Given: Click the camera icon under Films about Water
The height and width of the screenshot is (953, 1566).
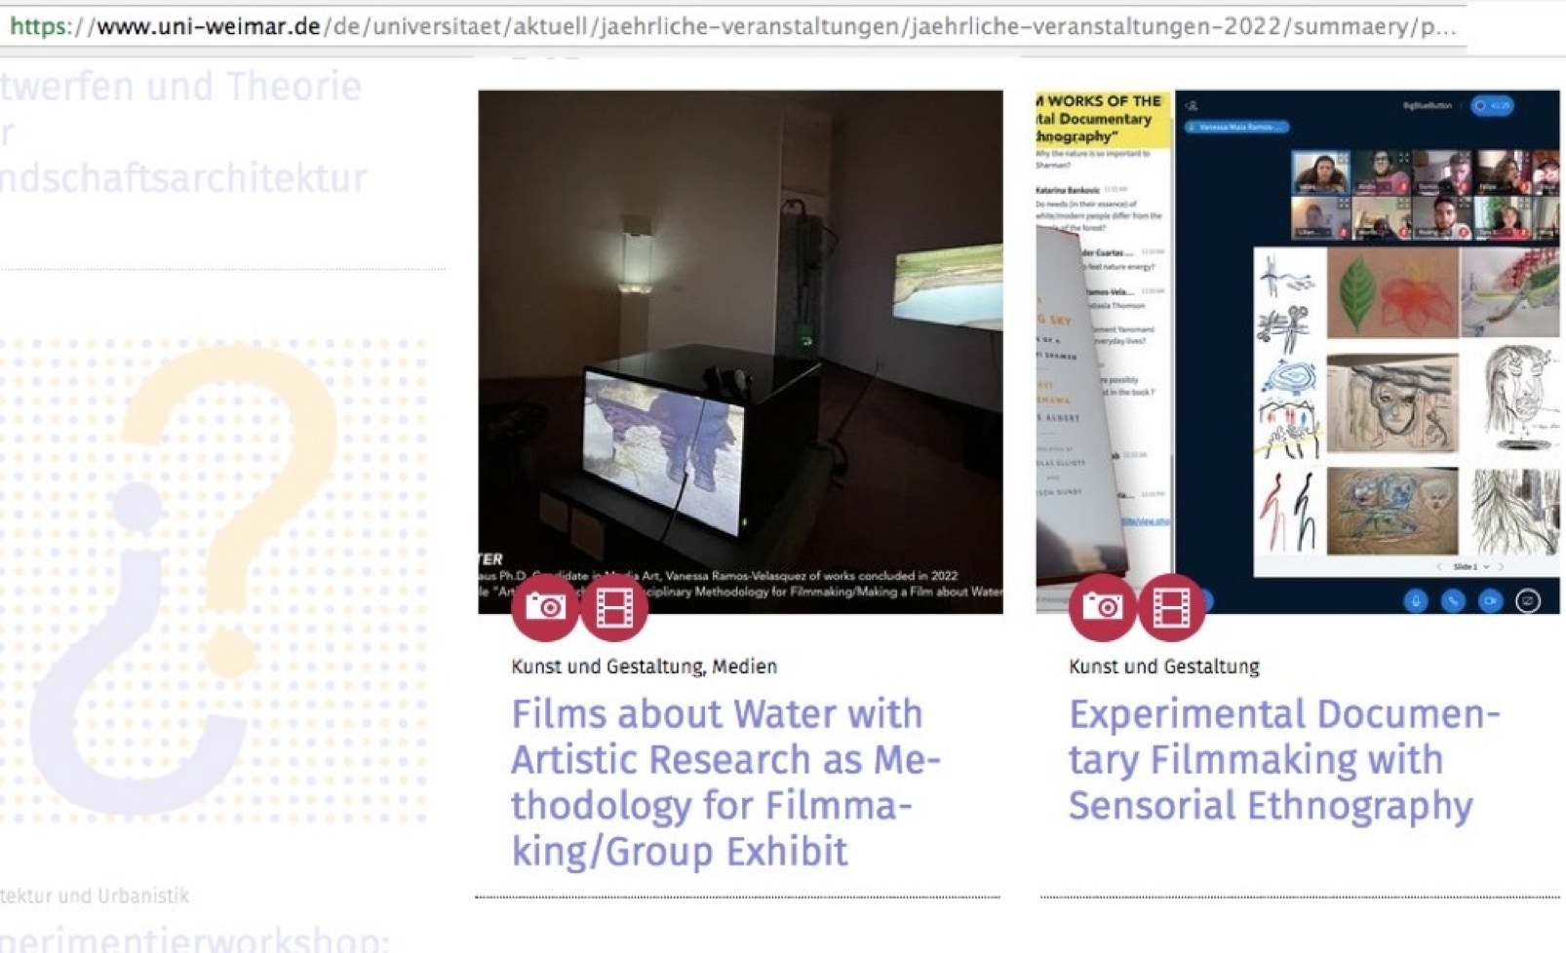Looking at the screenshot, I should [545, 608].
